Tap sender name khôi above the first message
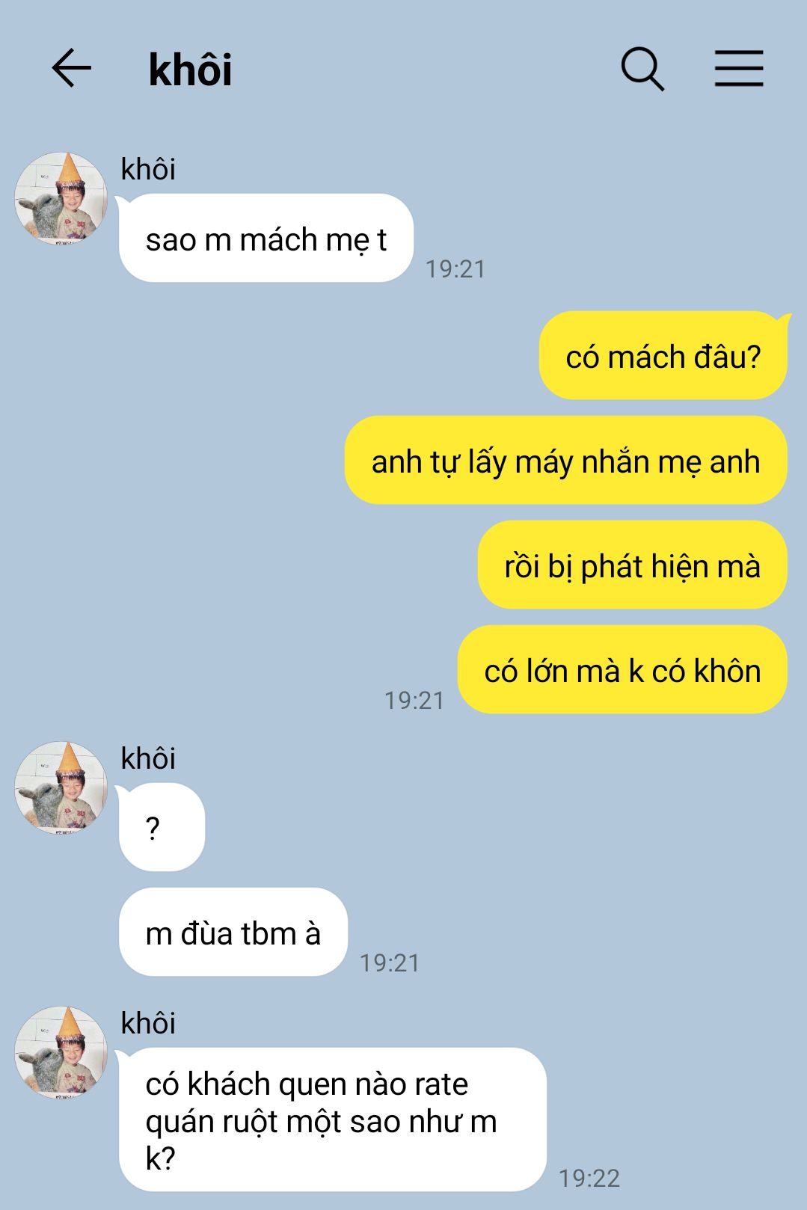 click(148, 169)
